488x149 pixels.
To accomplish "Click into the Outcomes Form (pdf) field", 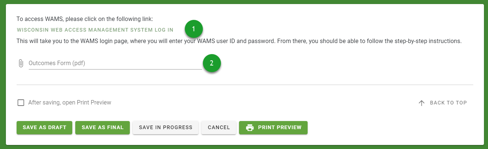I will (x=115, y=63).
